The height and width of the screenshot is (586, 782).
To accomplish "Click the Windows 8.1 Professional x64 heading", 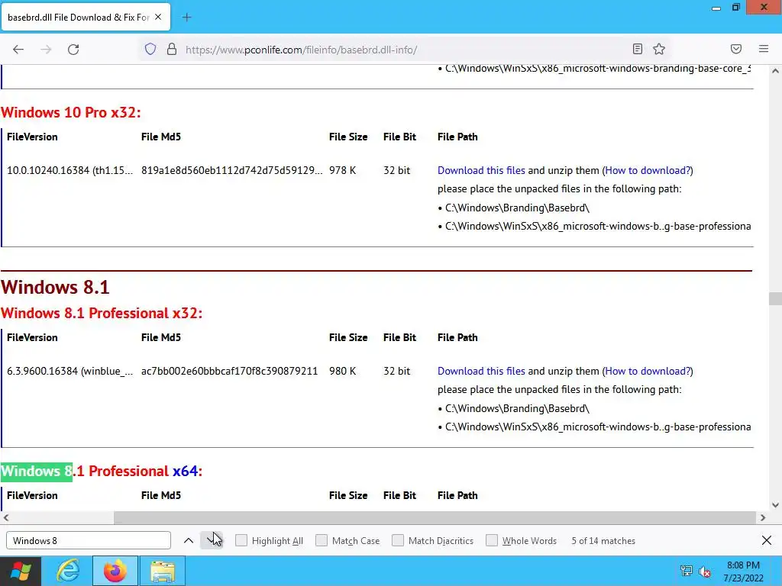I will pos(102,471).
